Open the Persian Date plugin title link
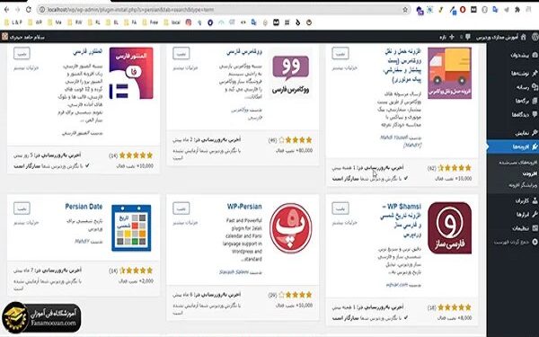The height and width of the screenshot is (337, 539). tap(84, 207)
